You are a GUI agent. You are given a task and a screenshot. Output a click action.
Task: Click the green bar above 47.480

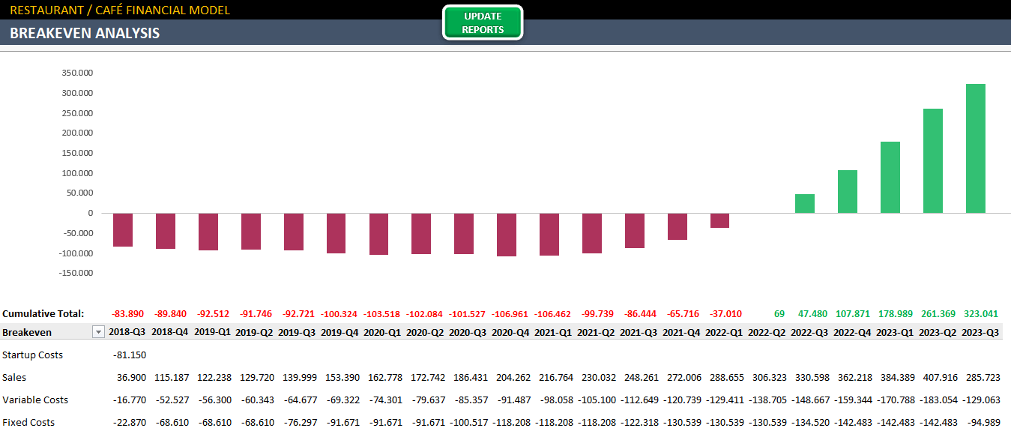805,204
